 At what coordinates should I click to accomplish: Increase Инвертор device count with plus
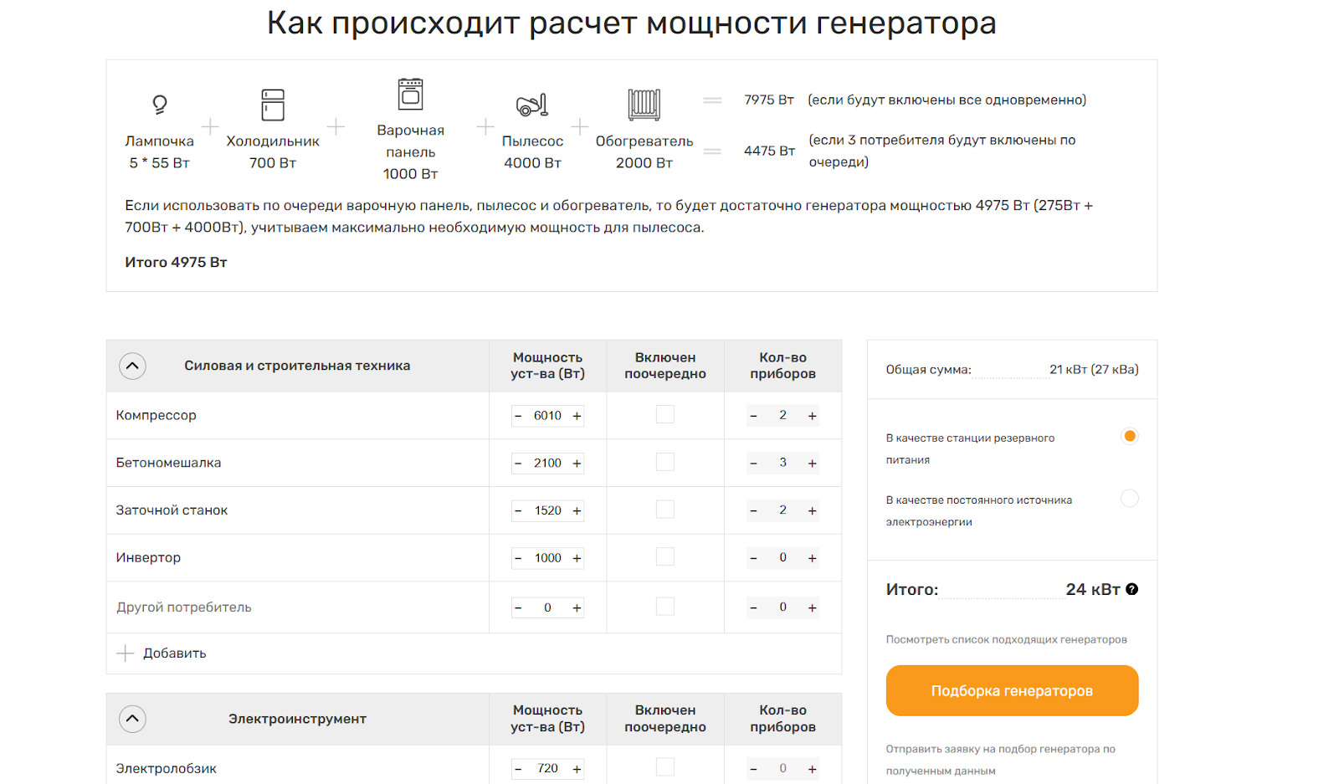812,558
